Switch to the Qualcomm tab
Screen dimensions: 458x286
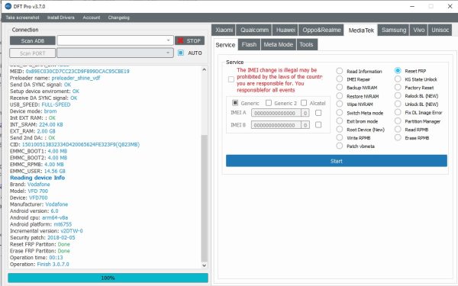pyautogui.click(x=254, y=30)
